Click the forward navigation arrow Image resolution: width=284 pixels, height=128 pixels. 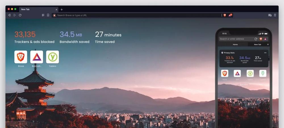[x=14, y=15]
